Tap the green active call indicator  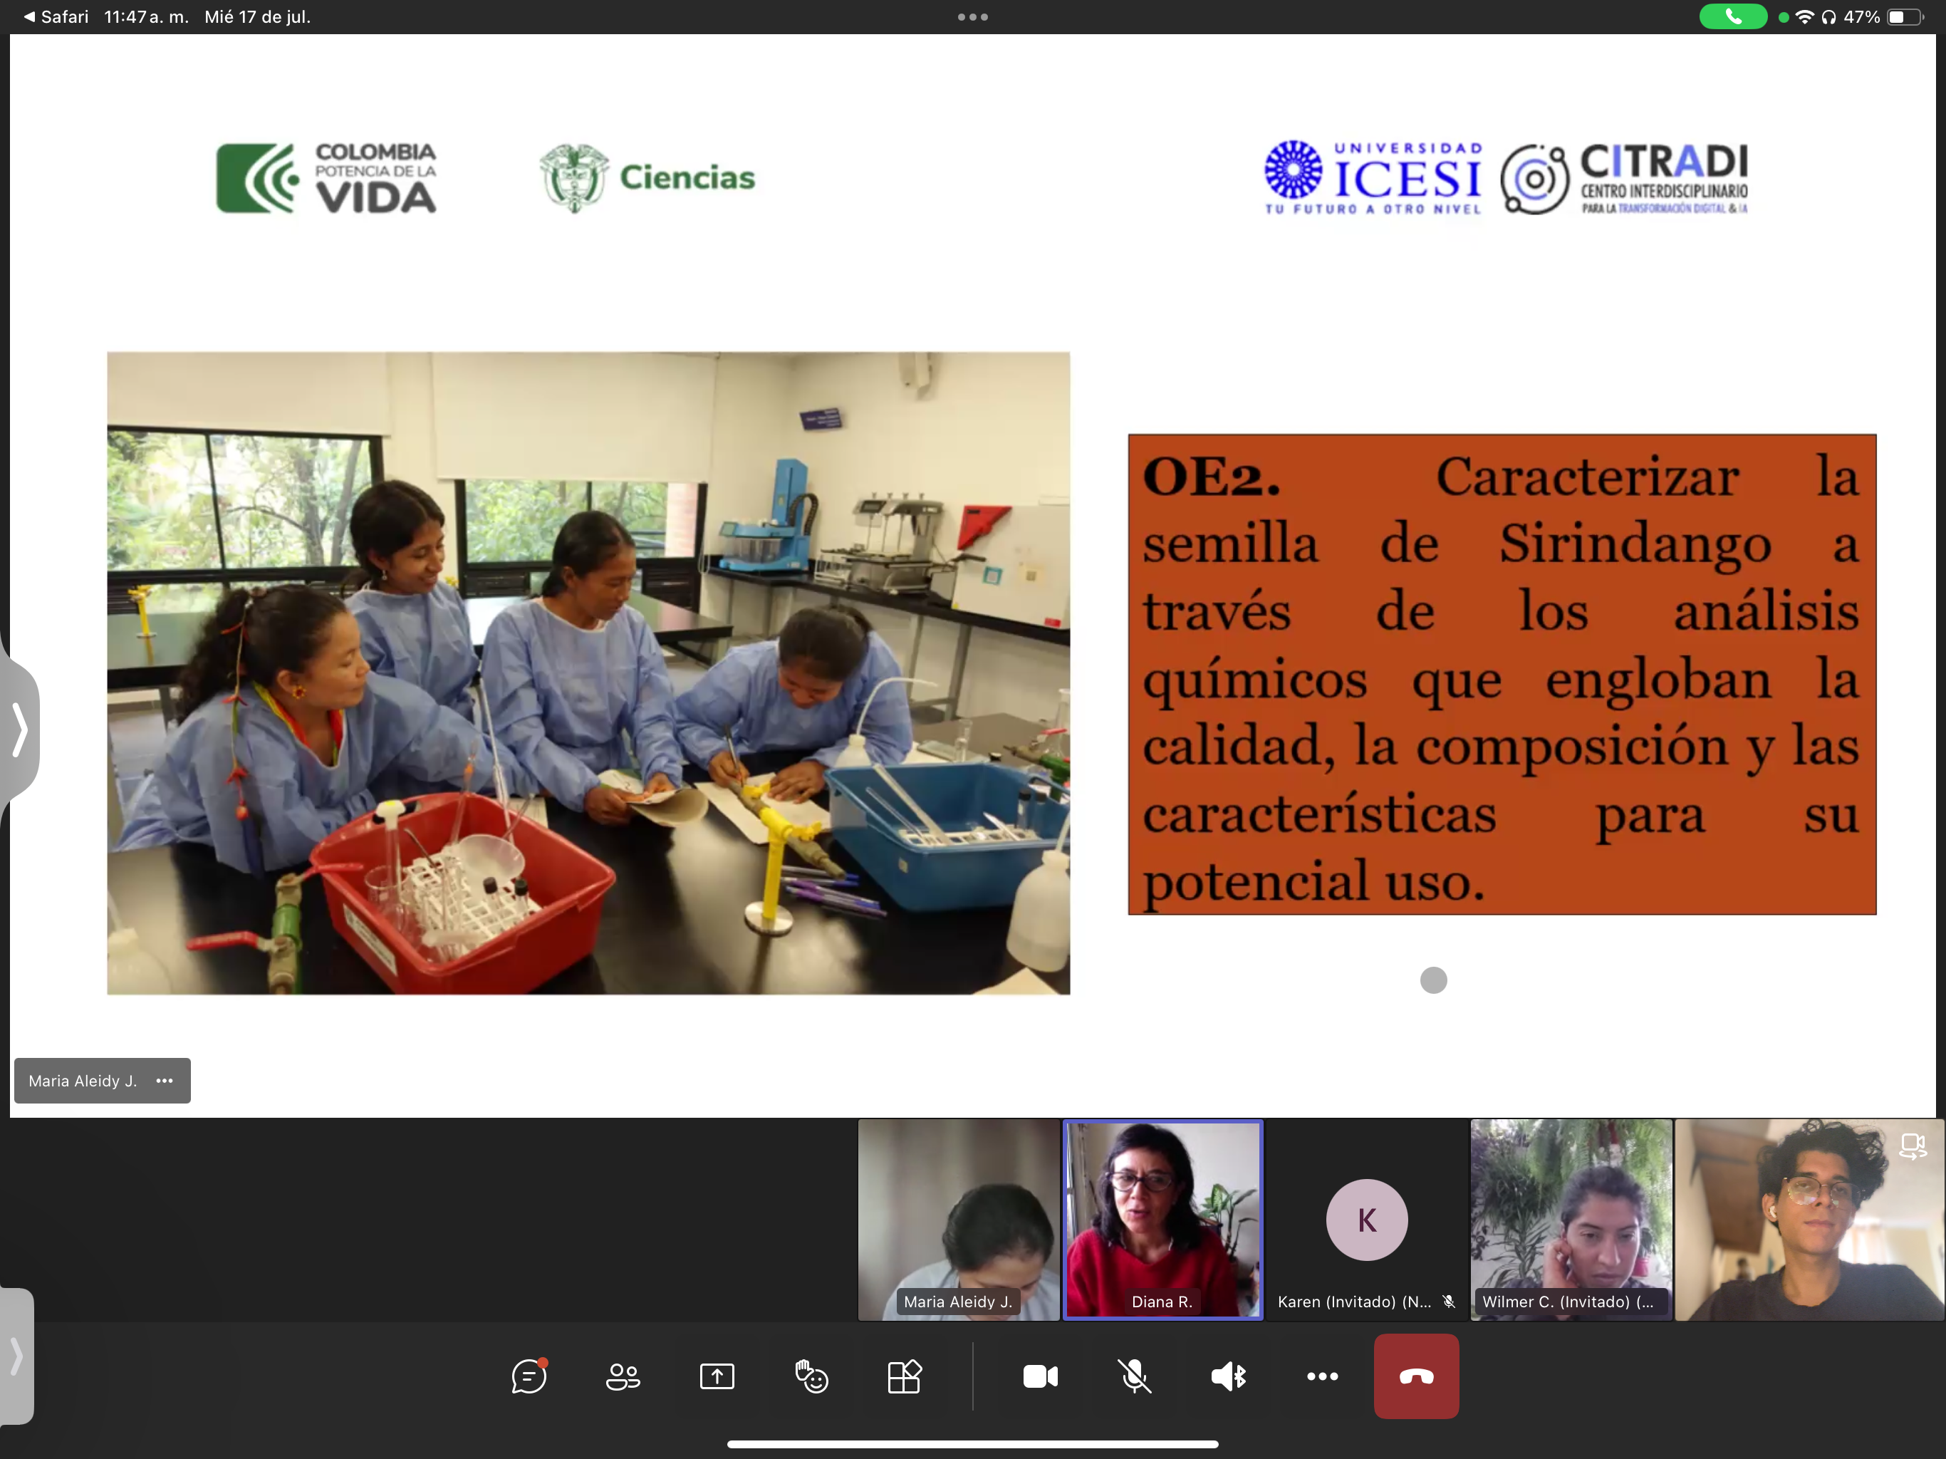point(1732,16)
